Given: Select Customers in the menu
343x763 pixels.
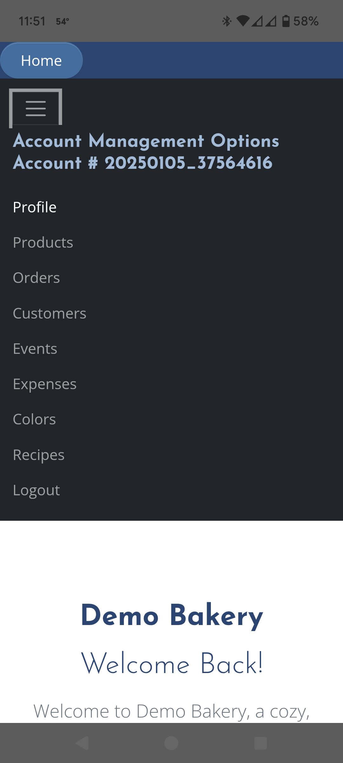Looking at the screenshot, I should coord(50,313).
